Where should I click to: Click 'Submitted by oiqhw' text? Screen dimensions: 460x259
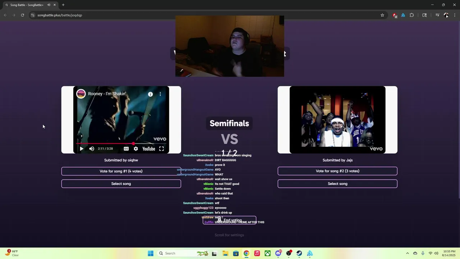point(121,160)
